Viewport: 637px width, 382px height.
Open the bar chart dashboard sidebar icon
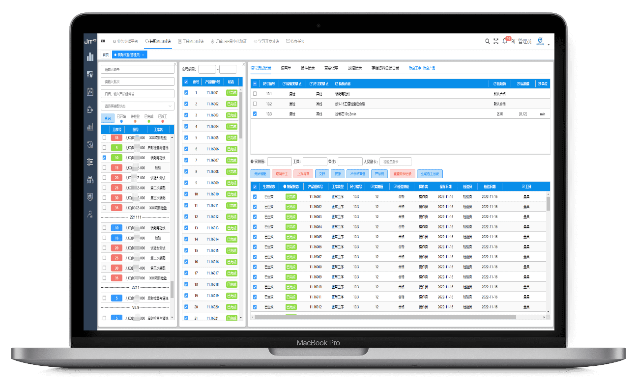pyautogui.click(x=90, y=57)
